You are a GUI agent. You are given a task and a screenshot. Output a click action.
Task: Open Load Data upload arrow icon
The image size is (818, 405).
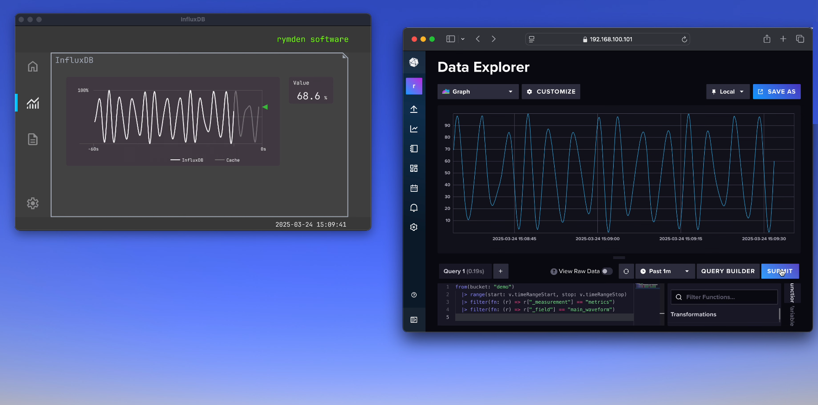point(414,109)
